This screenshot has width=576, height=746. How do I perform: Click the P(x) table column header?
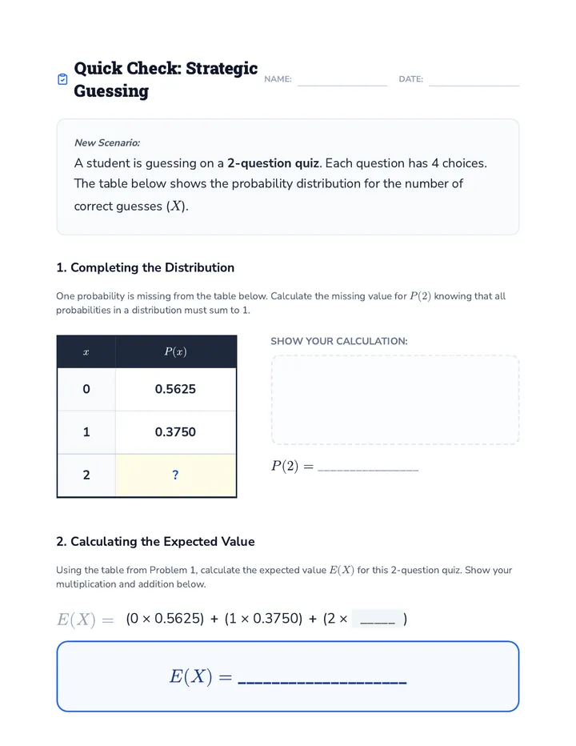click(175, 351)
